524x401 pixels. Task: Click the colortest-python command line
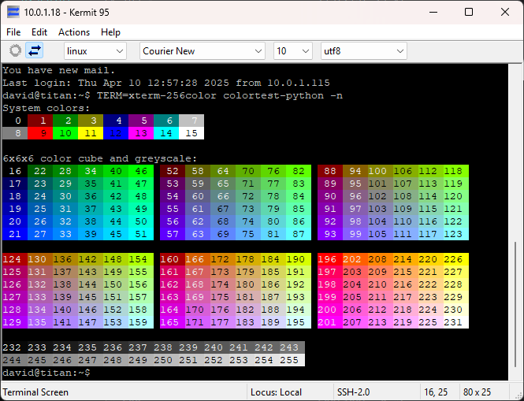173,95
